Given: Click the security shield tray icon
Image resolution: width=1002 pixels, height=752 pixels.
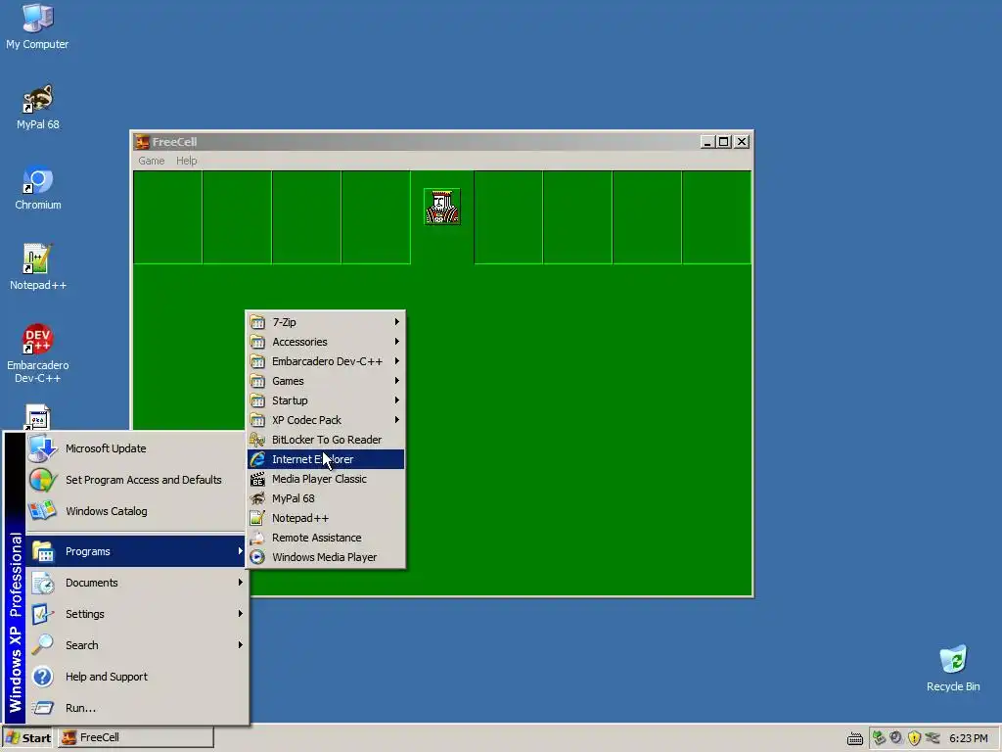Looking at the screenshot, I should click(914, 738).
